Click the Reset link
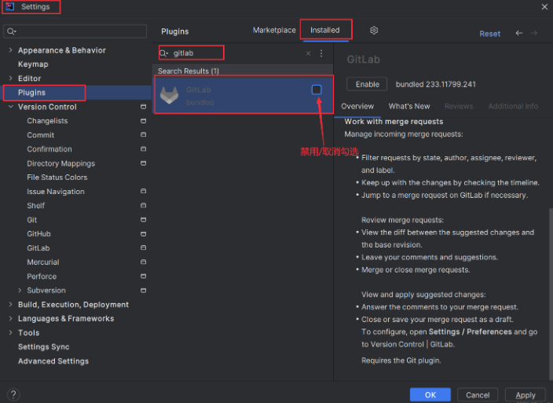This screenshot has width=553, height=403. click(489, 34)
